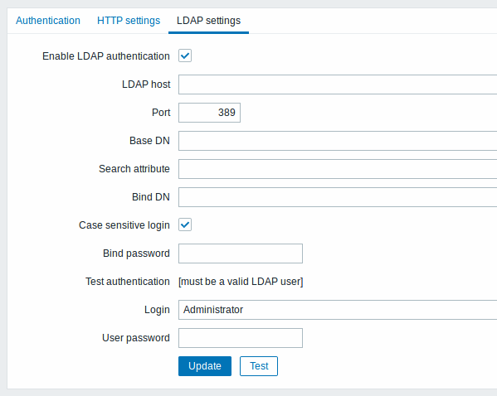The width and height of the screenshot is (497, 396).
Task: Click the "Bind password" label
Action: [136, 254]
